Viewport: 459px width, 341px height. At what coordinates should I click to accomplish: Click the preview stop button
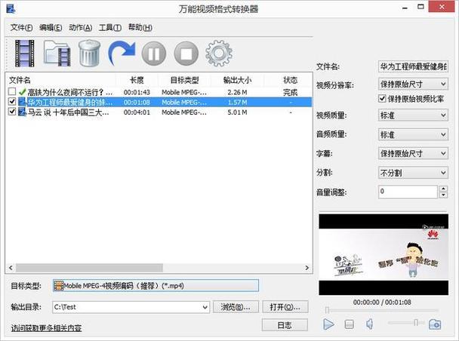point(349,324)
